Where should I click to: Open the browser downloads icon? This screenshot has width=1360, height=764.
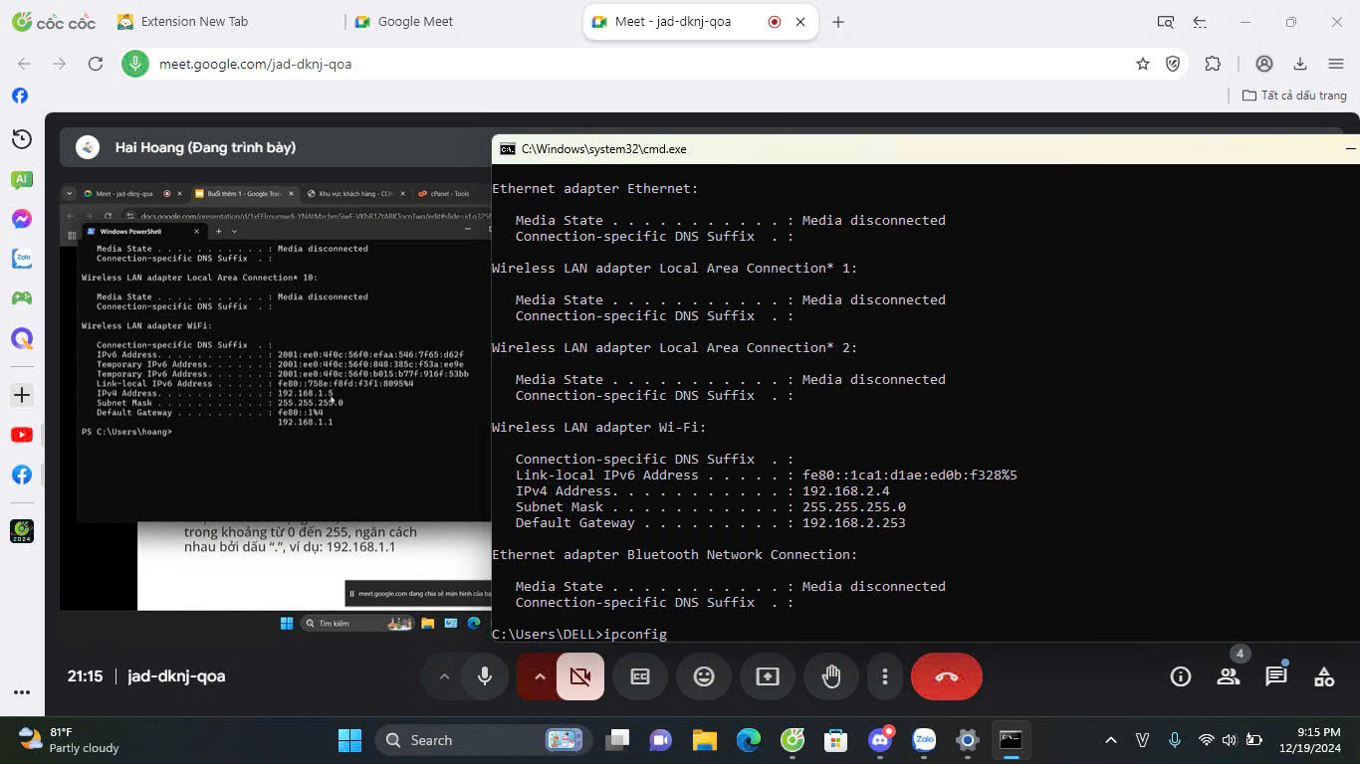coord(1300,64)
